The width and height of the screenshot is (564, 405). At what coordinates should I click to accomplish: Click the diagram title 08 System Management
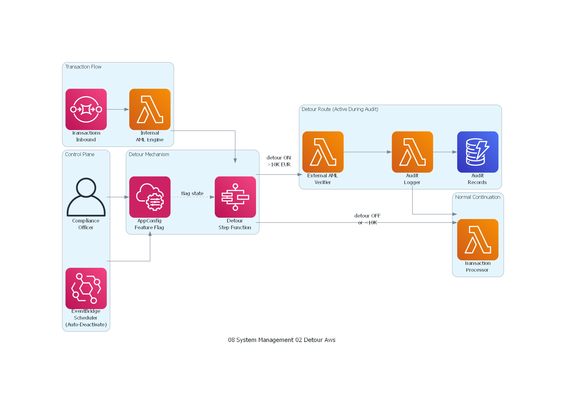[x=282, y=340]
